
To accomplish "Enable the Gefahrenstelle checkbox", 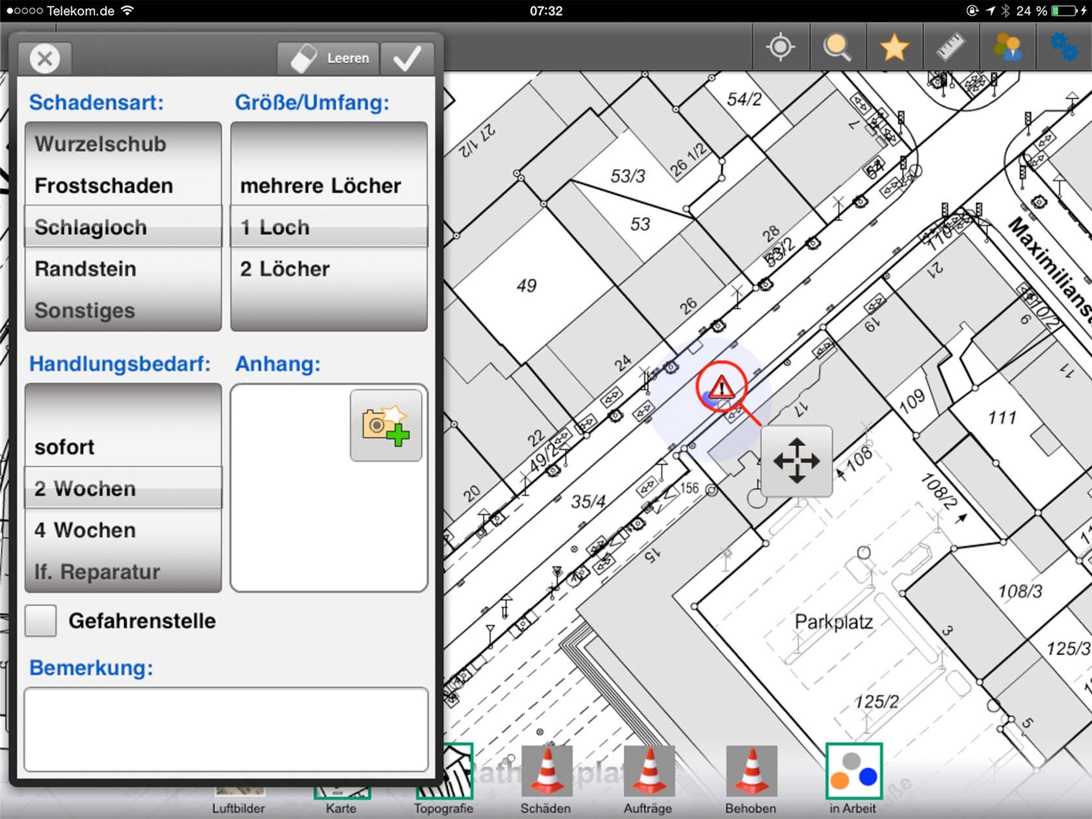I will point(41,621).
